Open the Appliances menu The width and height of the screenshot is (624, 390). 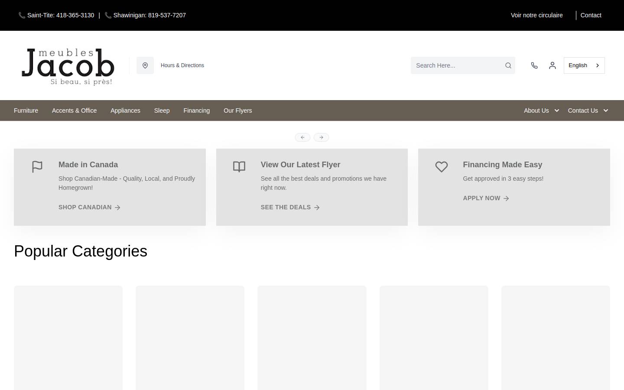pos(125,110)
